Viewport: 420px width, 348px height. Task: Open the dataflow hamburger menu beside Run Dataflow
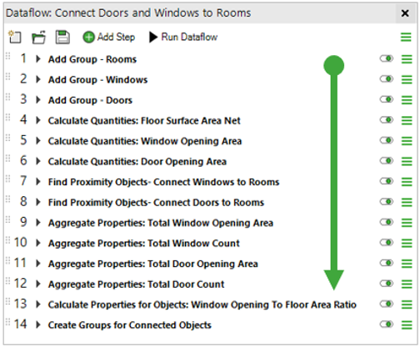[406, 37]
